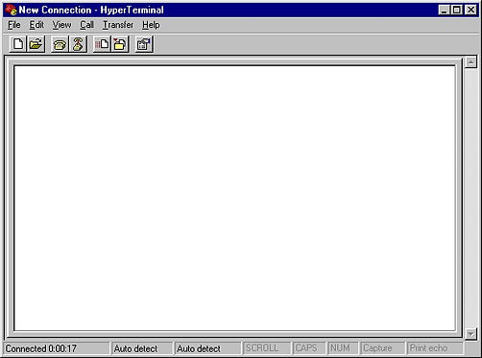Screen dimensions: 482x358
Task: Close the HyperTerminal window
Action: coord(471,11)
